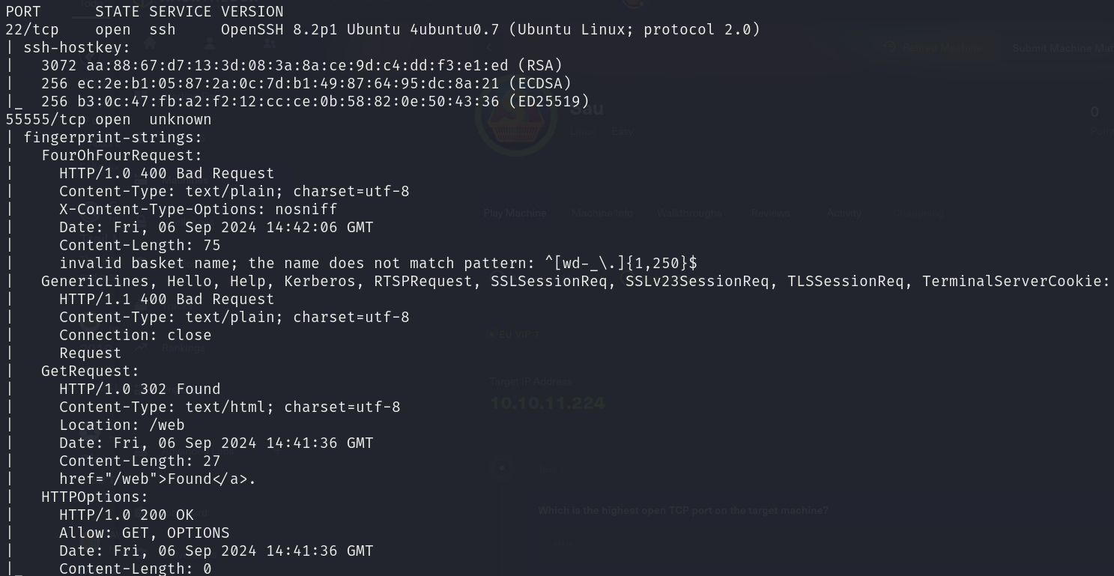The image size is (1114, 576).
Task: Click the 55555/tcp open unknown line
Action: click(109, 119)
